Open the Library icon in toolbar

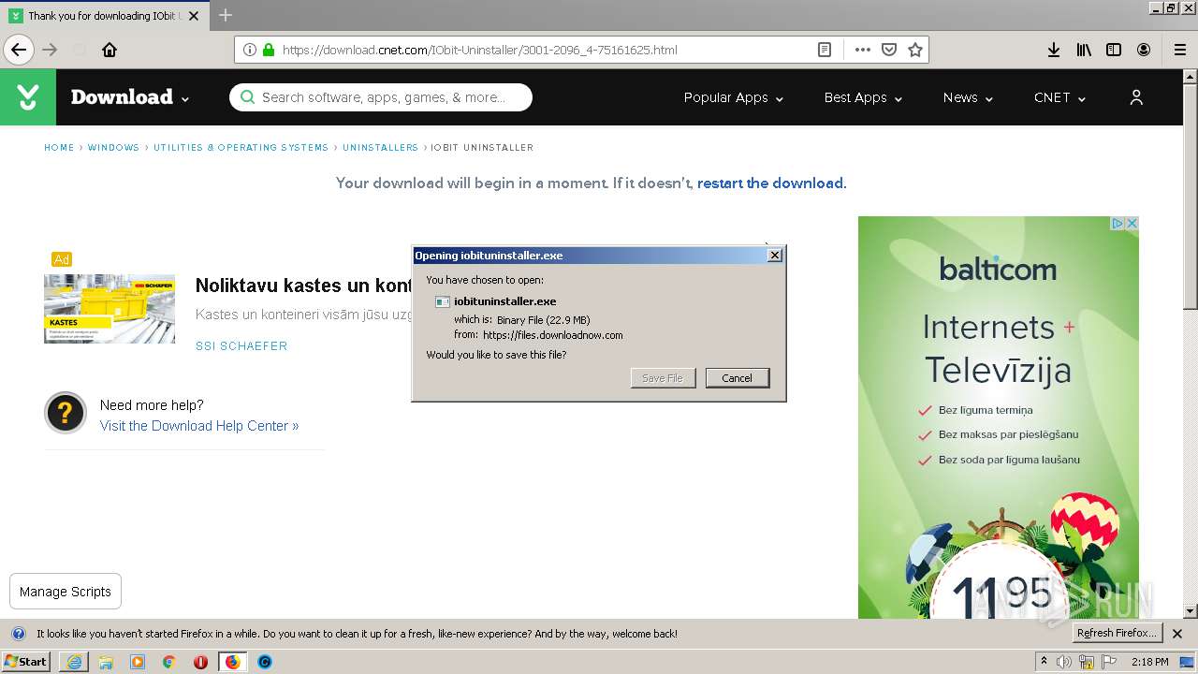click(1084, 50)
